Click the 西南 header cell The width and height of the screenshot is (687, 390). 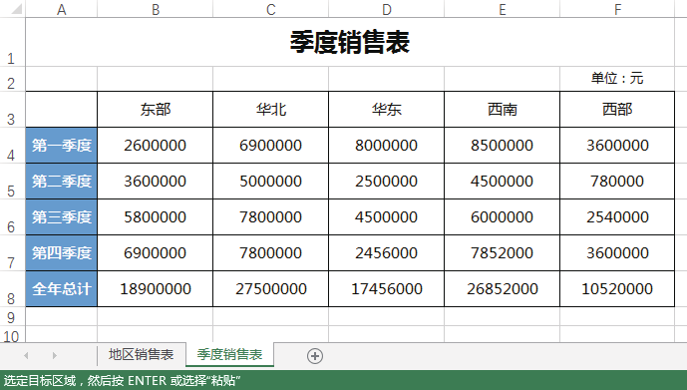tap(503, 110)
